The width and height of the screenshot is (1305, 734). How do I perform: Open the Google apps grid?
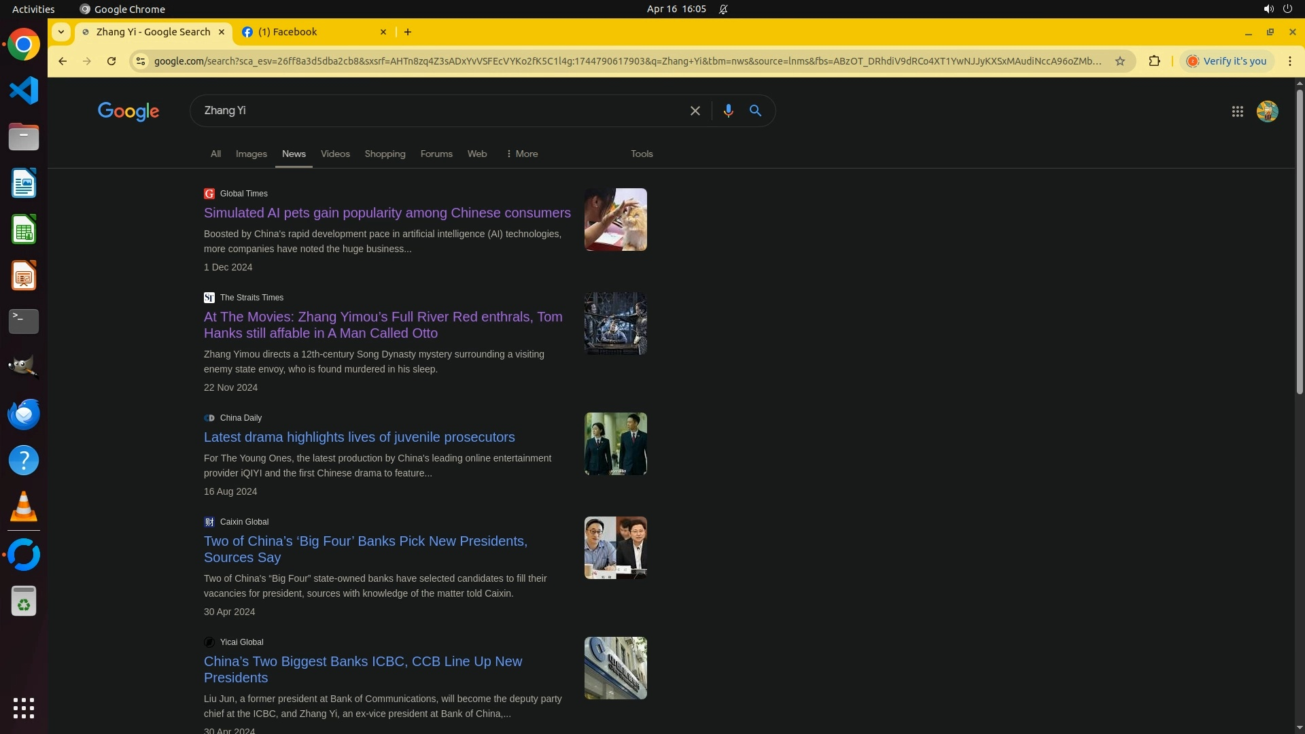1237,111
